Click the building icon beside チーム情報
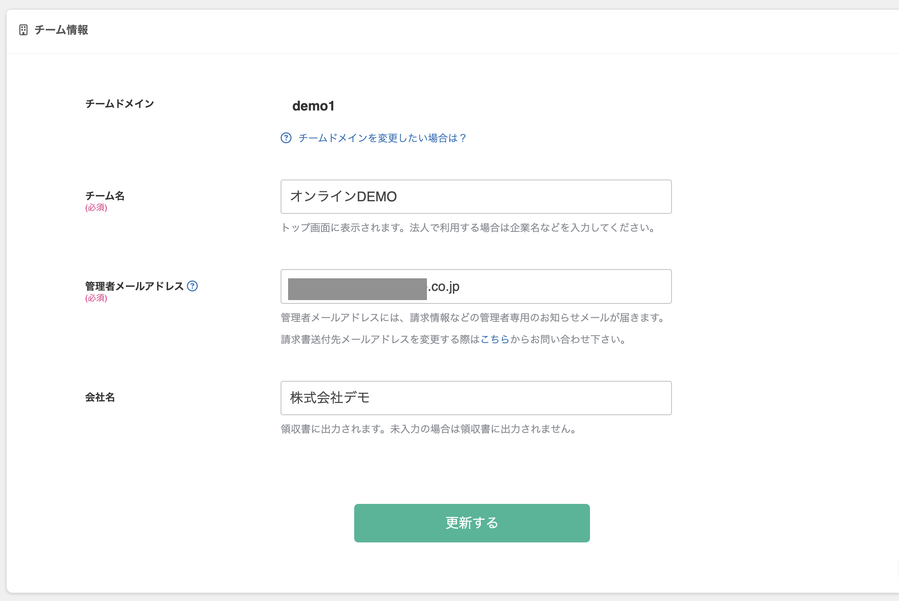Viewport: 899px width, 601px height. point(23,30)
